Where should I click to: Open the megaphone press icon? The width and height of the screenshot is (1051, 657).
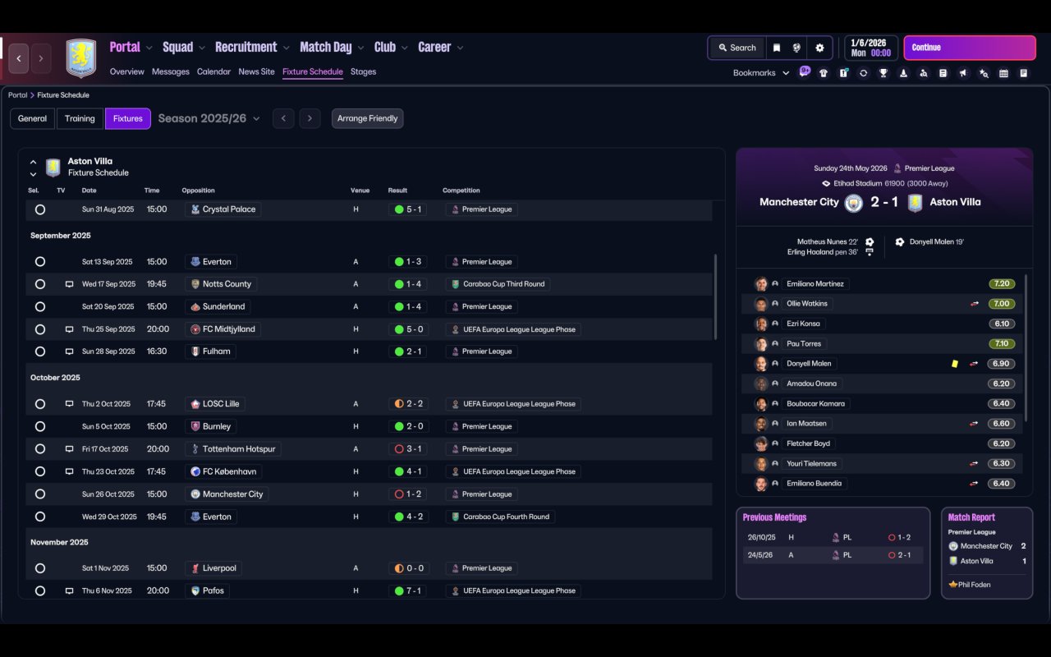(963, 73)
